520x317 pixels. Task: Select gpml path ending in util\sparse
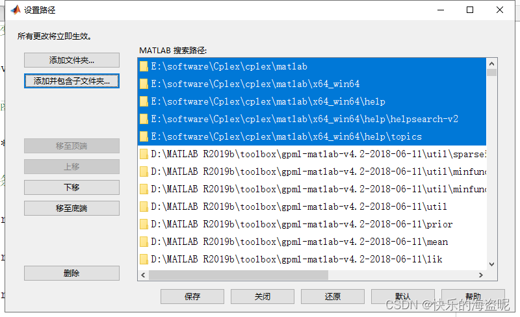[312, 154]
